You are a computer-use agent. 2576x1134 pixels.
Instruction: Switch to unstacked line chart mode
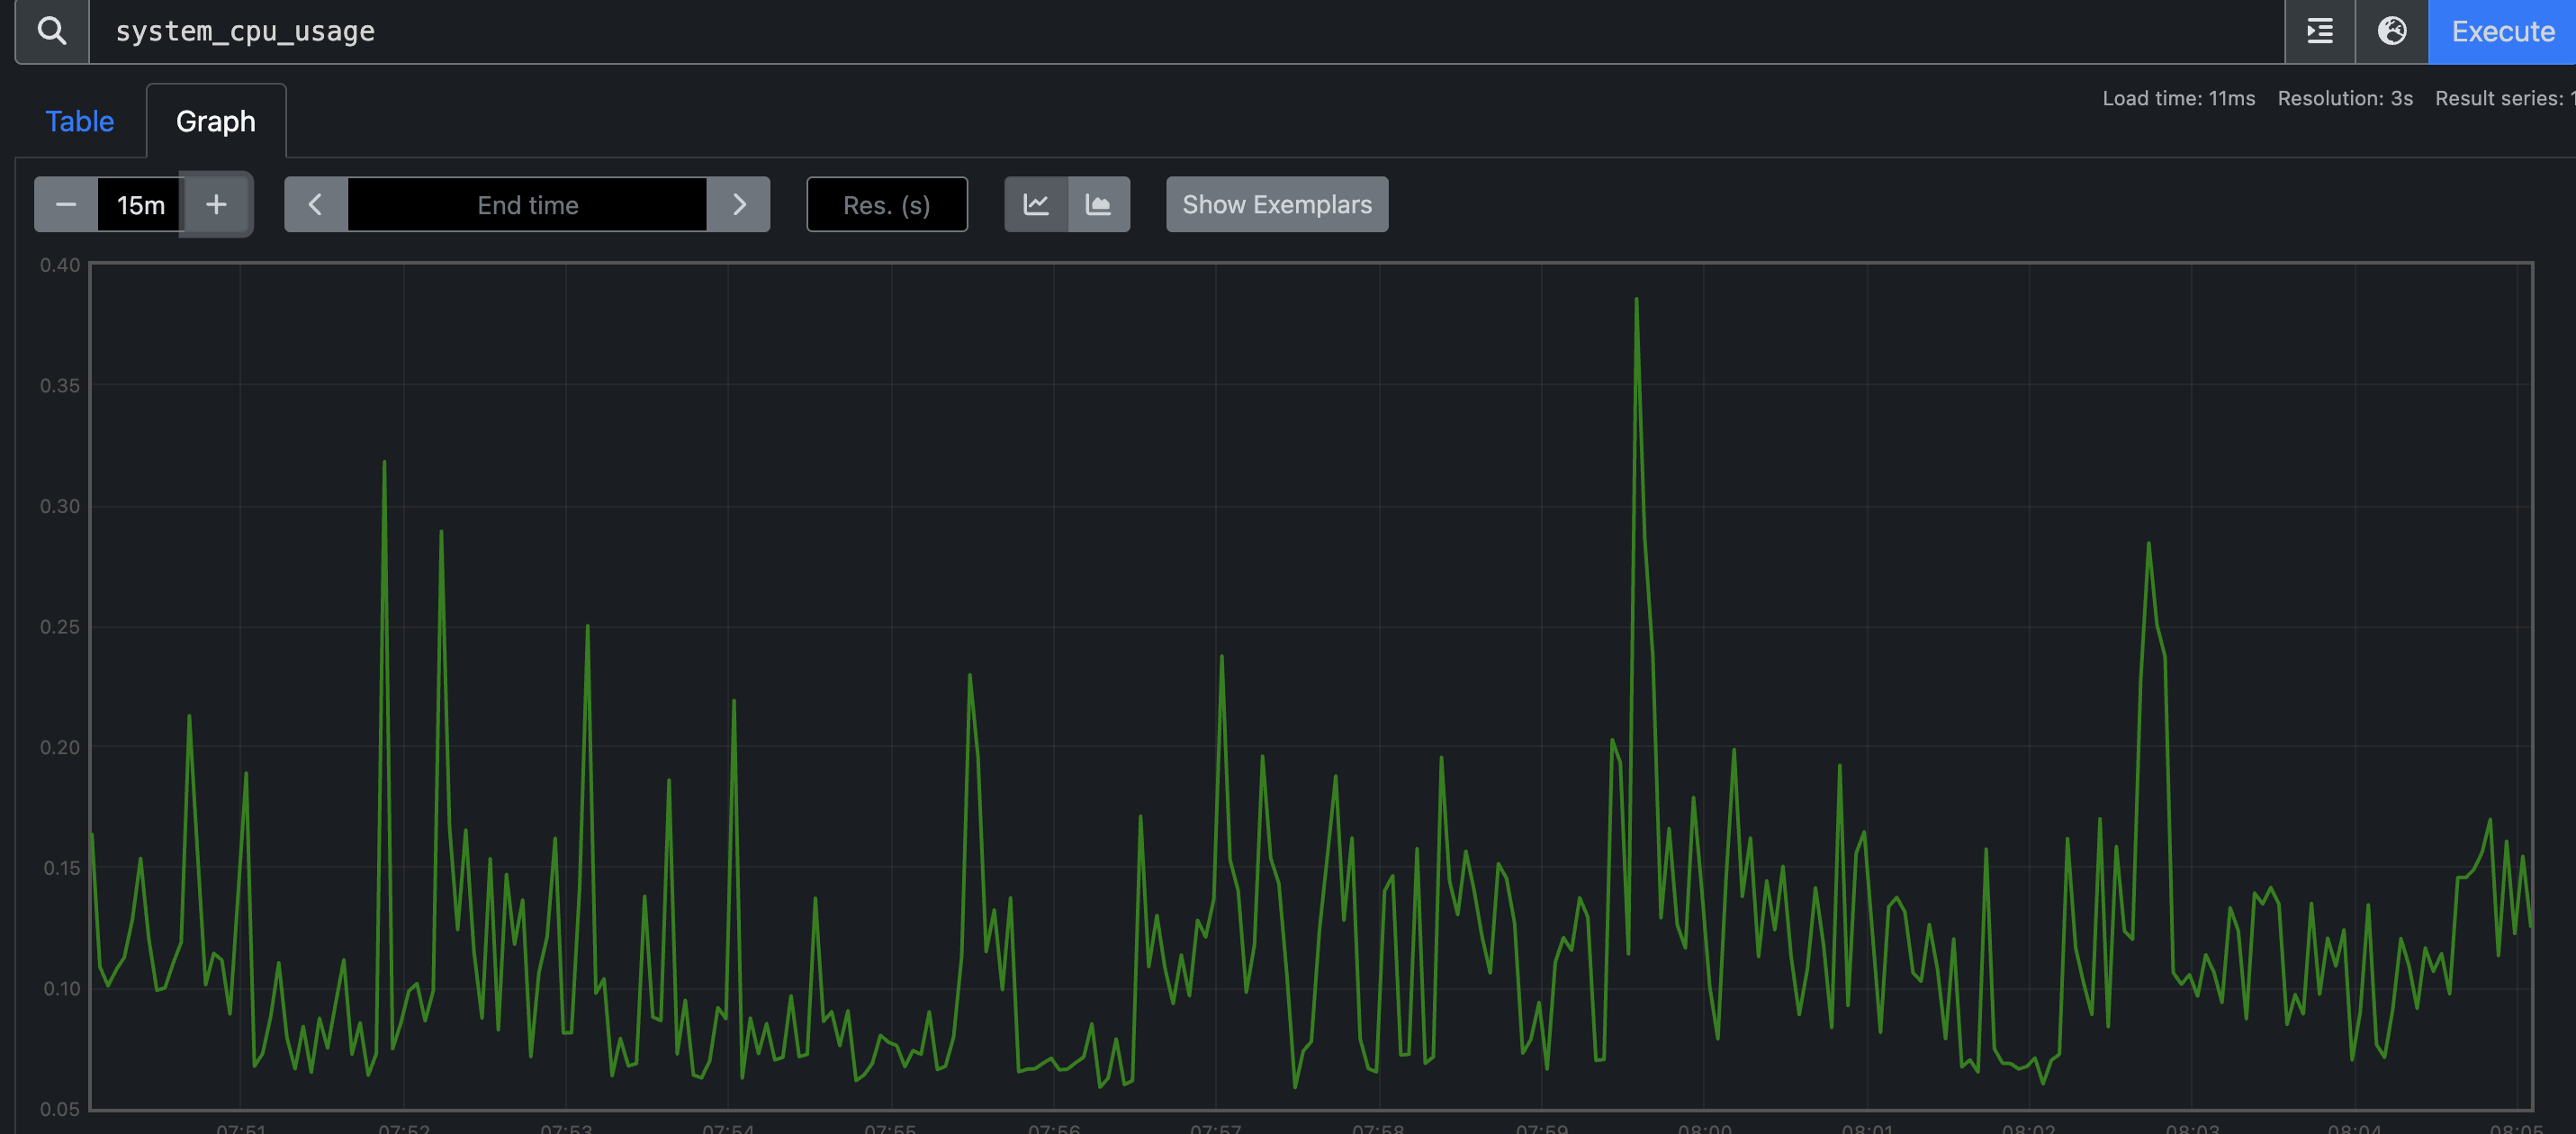pyautogui.click(x=1036, y=205)
